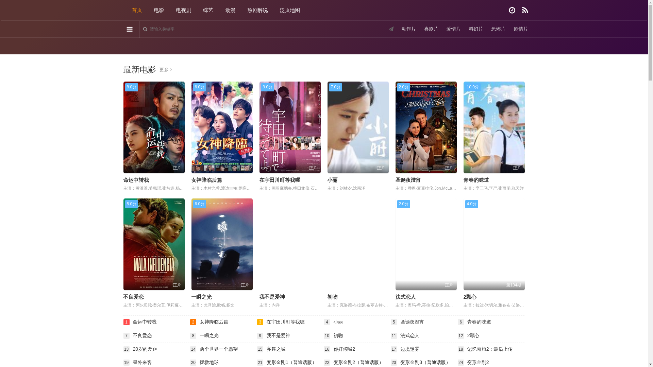The height and width of the screenshot is (367, 653).
Task: Go to 首页 tab
Action: 137,10
